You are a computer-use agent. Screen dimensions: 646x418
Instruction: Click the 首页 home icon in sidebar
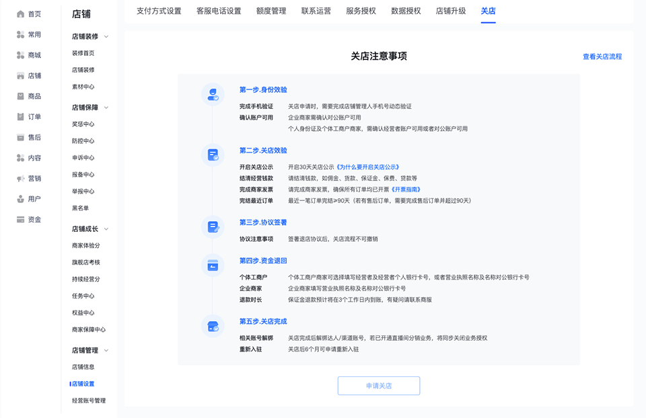tap(21, 14)
